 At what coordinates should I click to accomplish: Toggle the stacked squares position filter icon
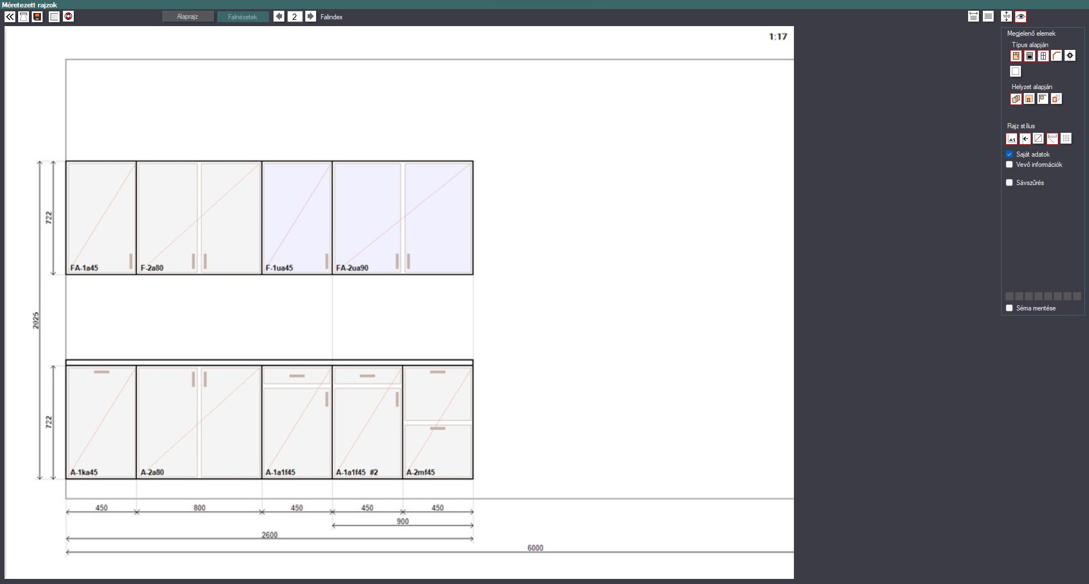click(x=1016, y=99)
